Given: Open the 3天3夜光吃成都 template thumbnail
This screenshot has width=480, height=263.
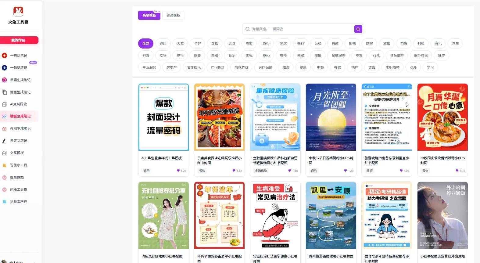Looking at the screenshot, I should pyautogui.click(x=219, y=117).
